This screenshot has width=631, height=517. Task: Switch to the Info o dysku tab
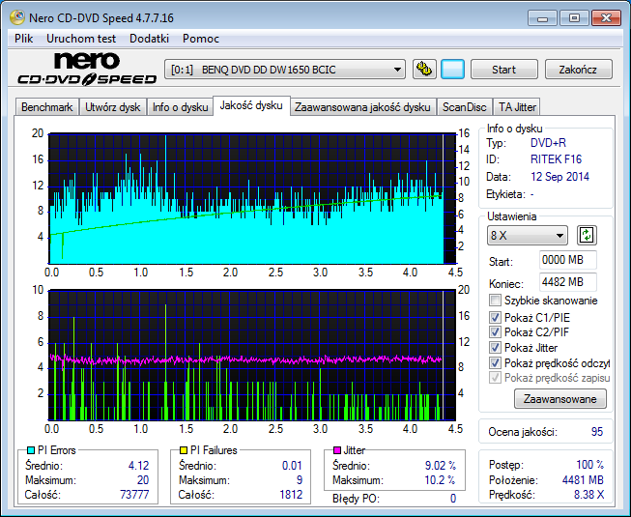coord(180,107)
